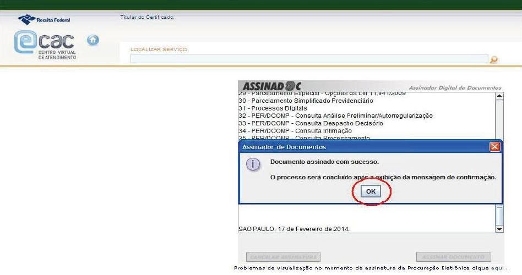Click the e-CAC Centro Virtual de Atendimento logo

pos(45,45)
